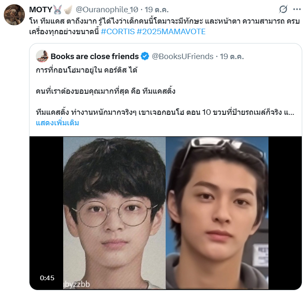Open the Books are close friends avatar
The height and width of the screenshot is (295, 306).
pyautogui.click(x=42, y=56)
